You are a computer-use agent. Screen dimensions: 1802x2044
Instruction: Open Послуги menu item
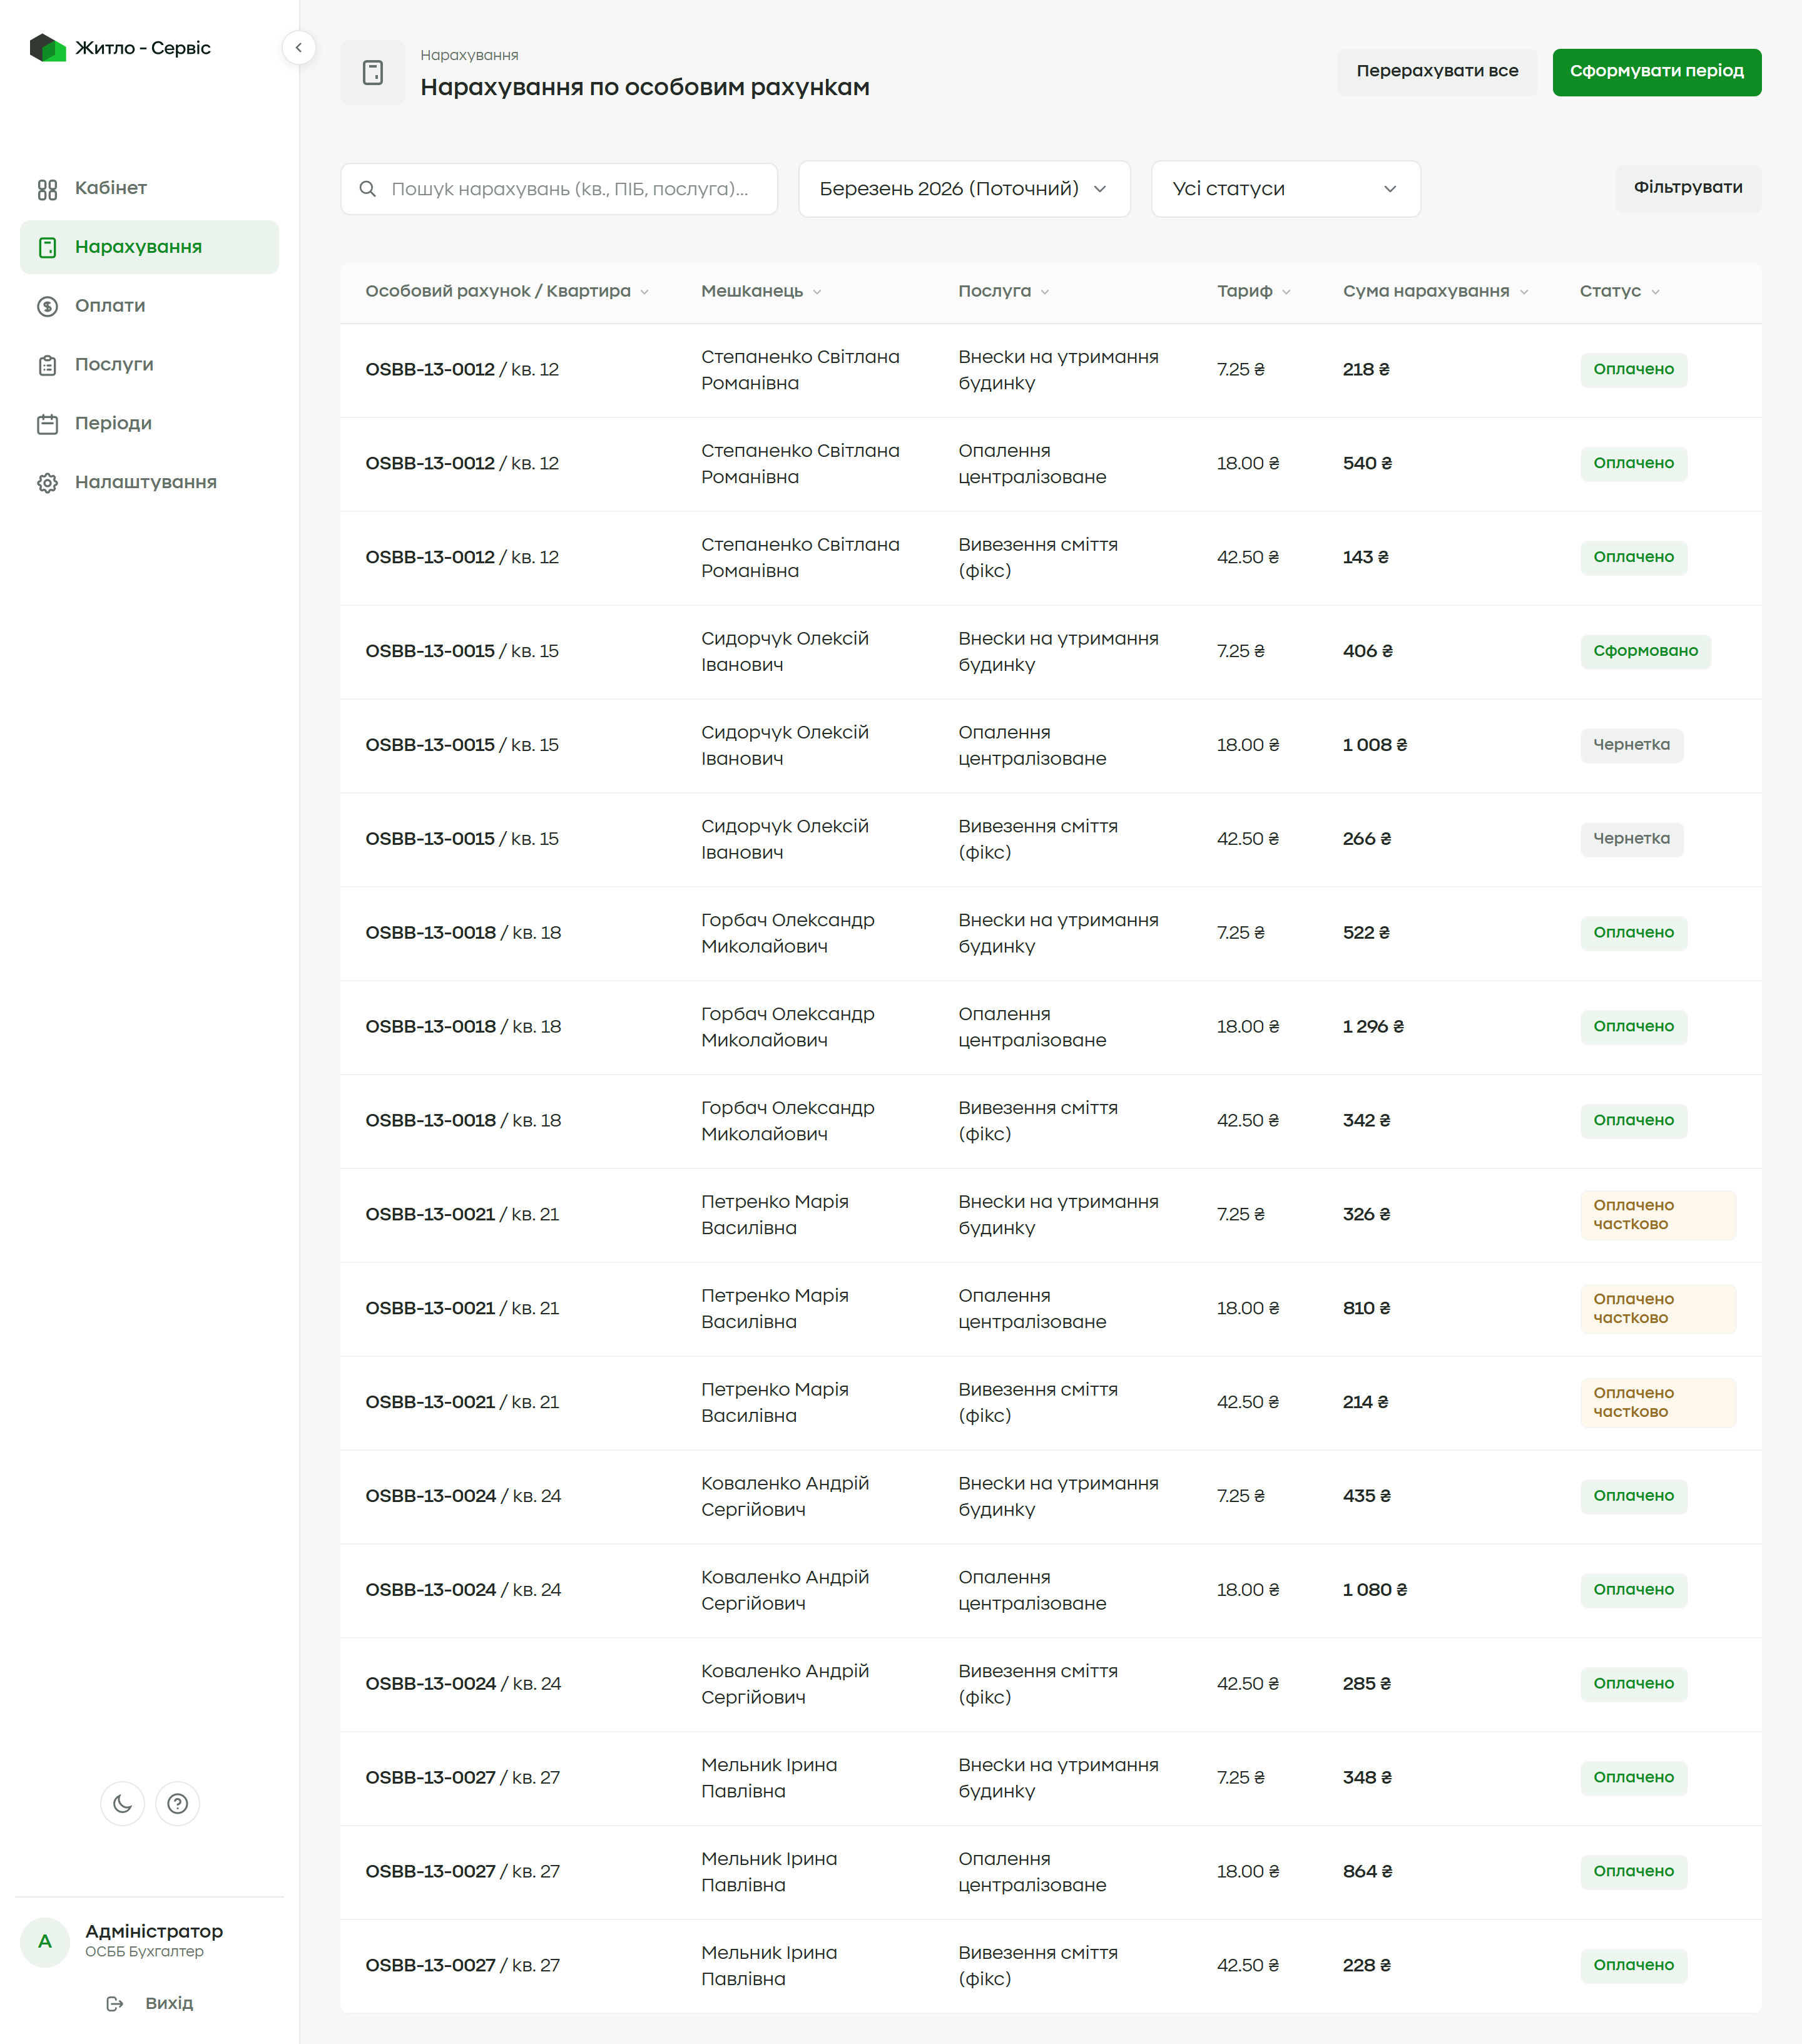point(149,365)
